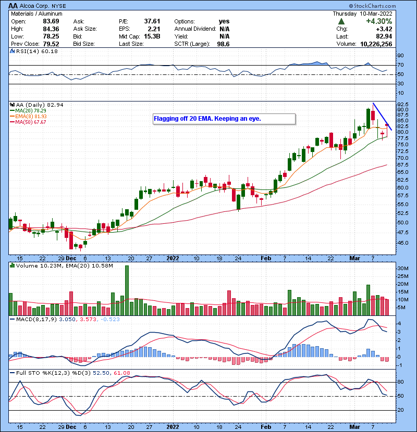Click the SCTR (Large) value 98.6

pos(223,44)
